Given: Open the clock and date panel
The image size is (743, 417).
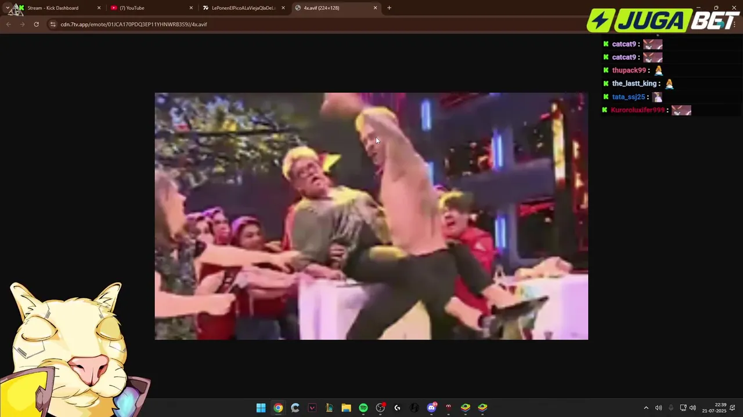Looking at the screenshot, I should (714, 408).
